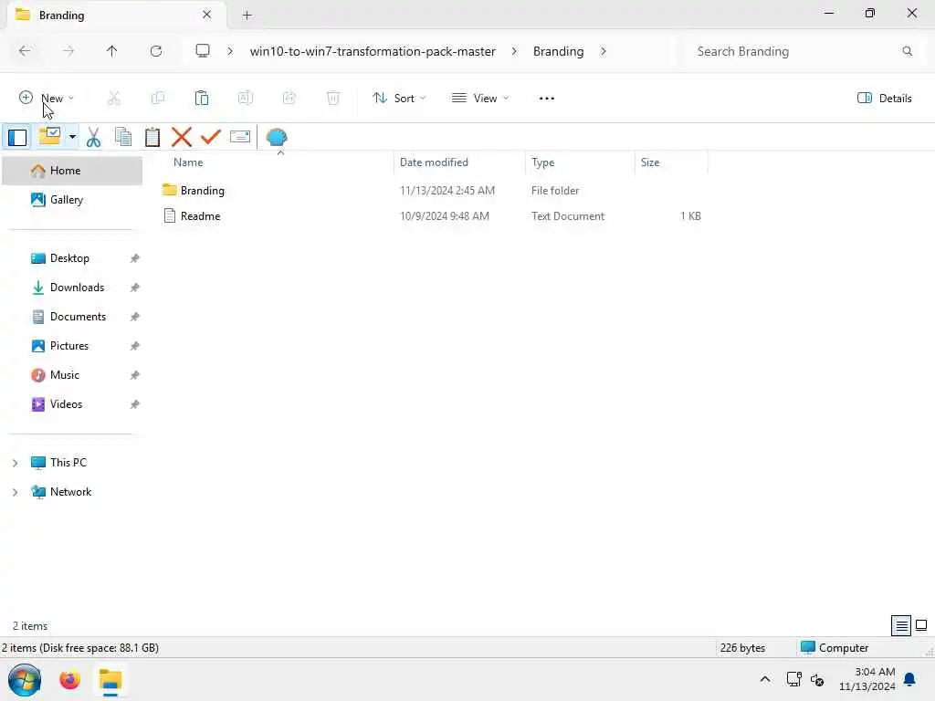Select the Branding folder row

coord(432,191)
